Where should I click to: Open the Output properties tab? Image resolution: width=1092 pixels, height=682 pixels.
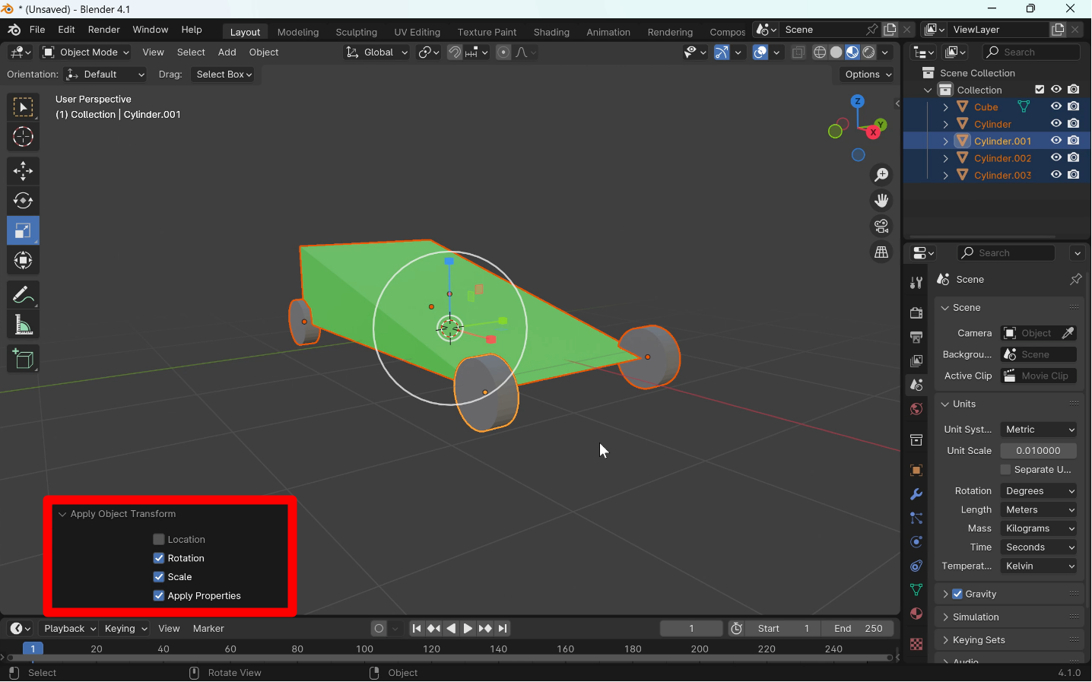916,337
